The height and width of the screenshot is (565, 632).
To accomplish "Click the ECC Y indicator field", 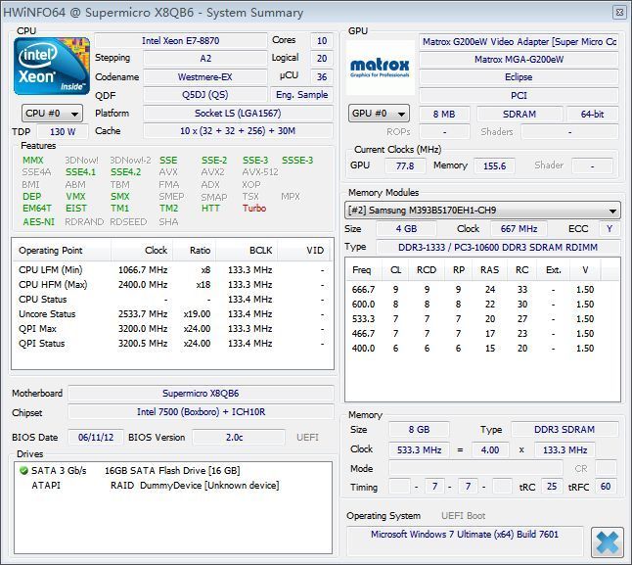I will tap(609, 229).
